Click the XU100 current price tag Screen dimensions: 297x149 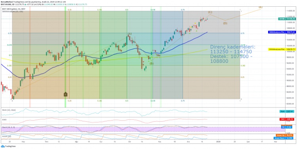click(287, 19)
